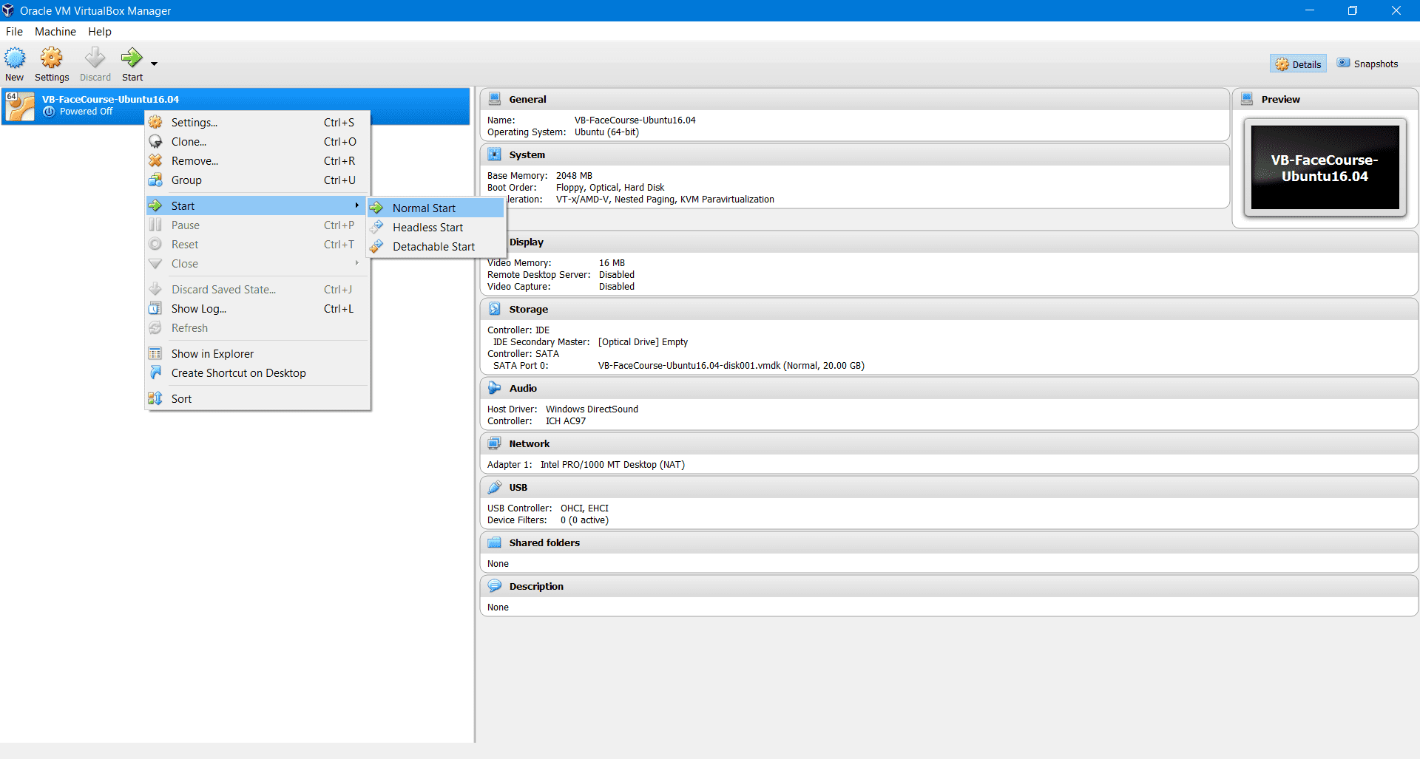This screenshot has height=759, width=1420.
Task: Click the Shared folders folder icon
Action: click(x=495, y=542)
